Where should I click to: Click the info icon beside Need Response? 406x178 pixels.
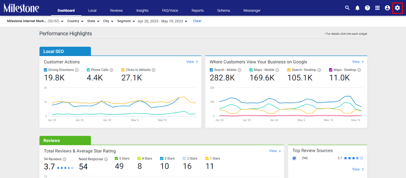tap(106, 159)
